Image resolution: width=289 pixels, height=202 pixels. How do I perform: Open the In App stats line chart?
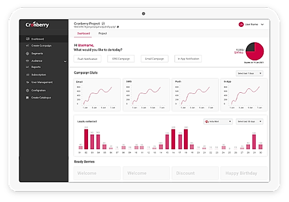click(x=244, y=95)
